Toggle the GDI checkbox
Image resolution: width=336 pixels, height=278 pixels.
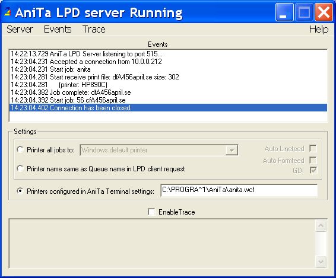click(x=313, y=170)
